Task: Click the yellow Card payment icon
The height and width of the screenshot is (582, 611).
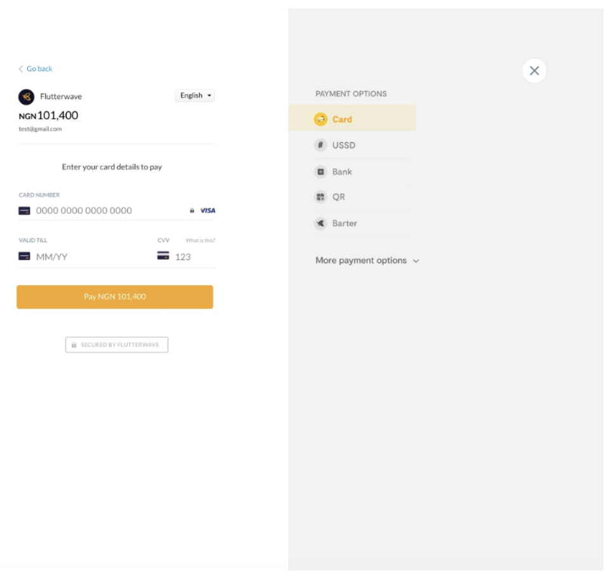Action: tap(320, 119)
